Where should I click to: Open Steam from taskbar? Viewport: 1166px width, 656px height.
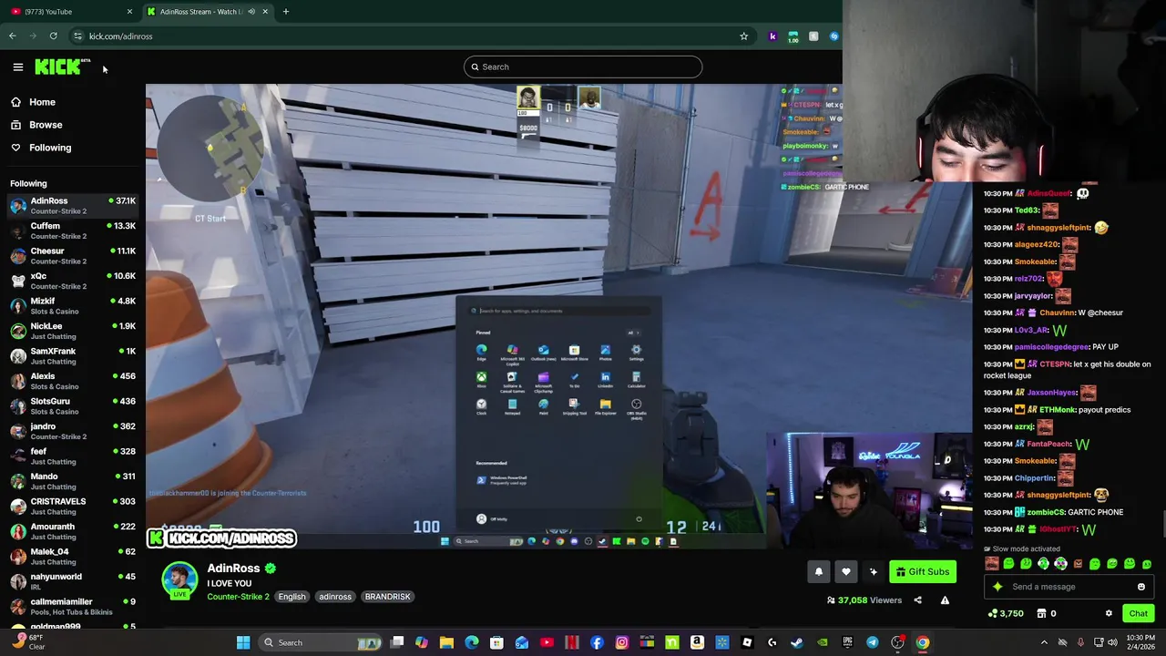coord(797,642)
